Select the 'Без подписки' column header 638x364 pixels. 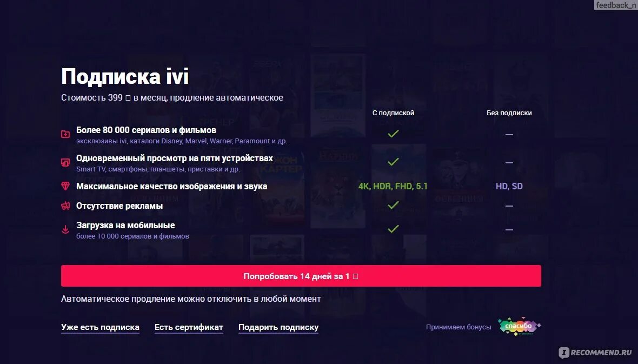[x=509, y=113]
